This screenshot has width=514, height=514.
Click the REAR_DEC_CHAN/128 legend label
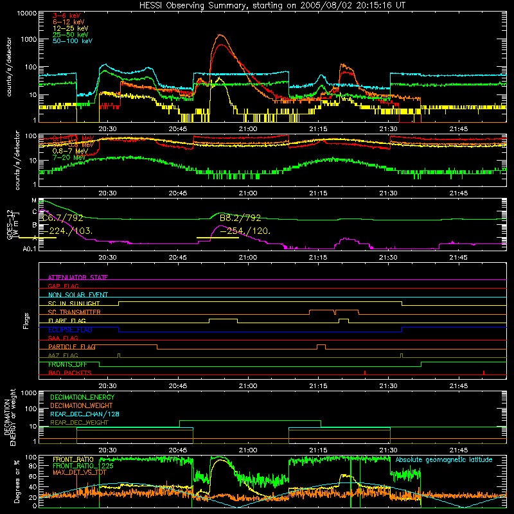tap(85, 414)
